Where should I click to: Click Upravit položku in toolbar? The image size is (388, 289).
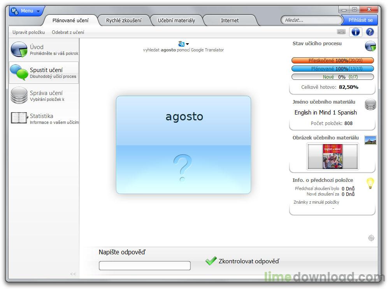[28, 32]
